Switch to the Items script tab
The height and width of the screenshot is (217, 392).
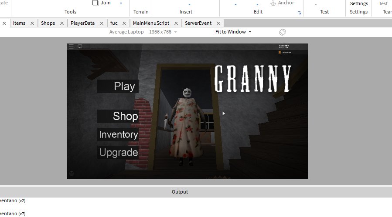19,23
